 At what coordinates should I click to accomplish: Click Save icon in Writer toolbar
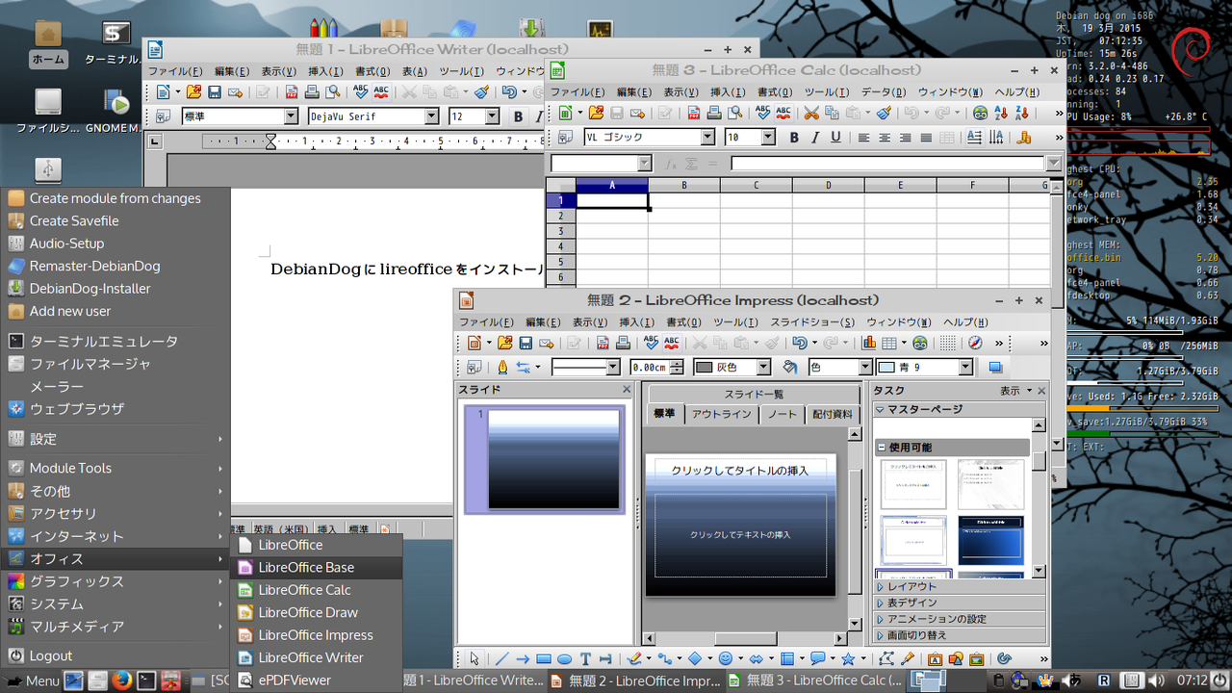(215, 92)
